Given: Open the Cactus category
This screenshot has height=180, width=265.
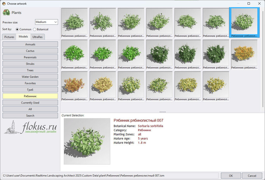Looking at the screenshot, I should pyautogui.click(x=30, y=51).
